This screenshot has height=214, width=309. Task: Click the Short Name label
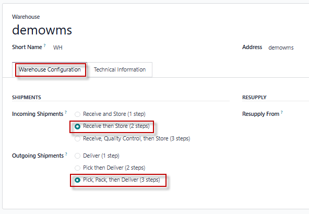click(x=27, y=47)
